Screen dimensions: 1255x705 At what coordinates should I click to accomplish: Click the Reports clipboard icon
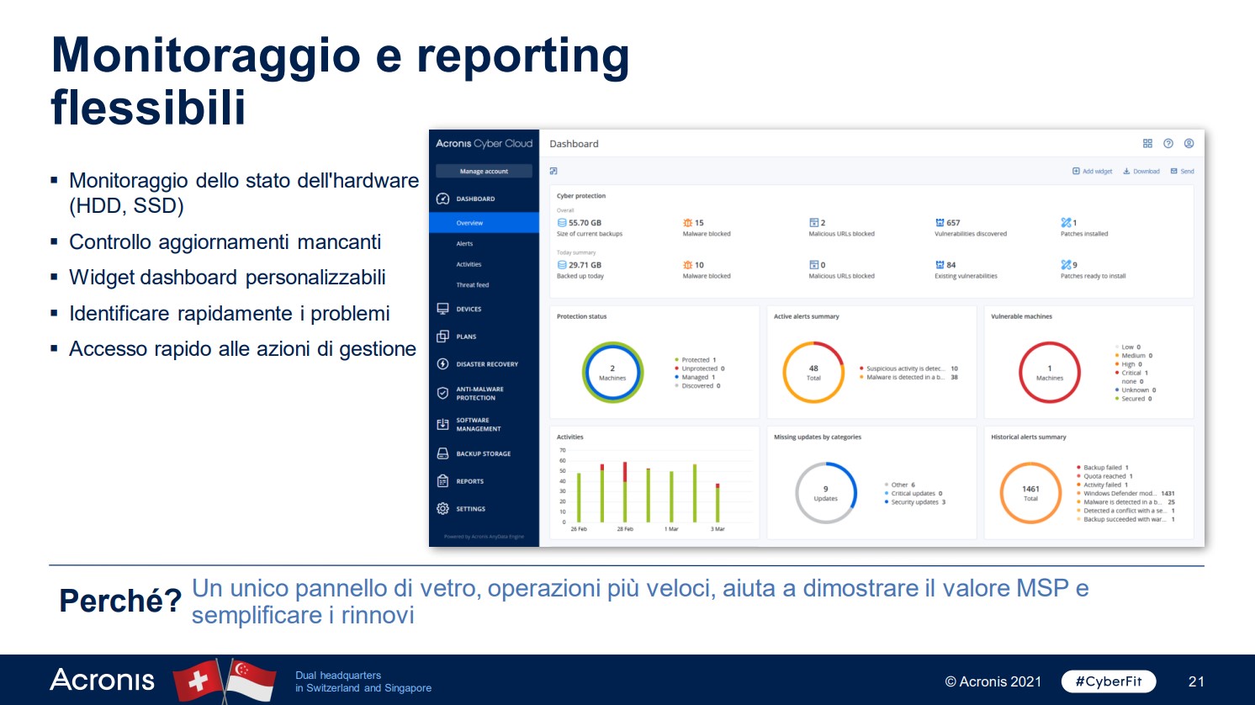tap(442, 481)
